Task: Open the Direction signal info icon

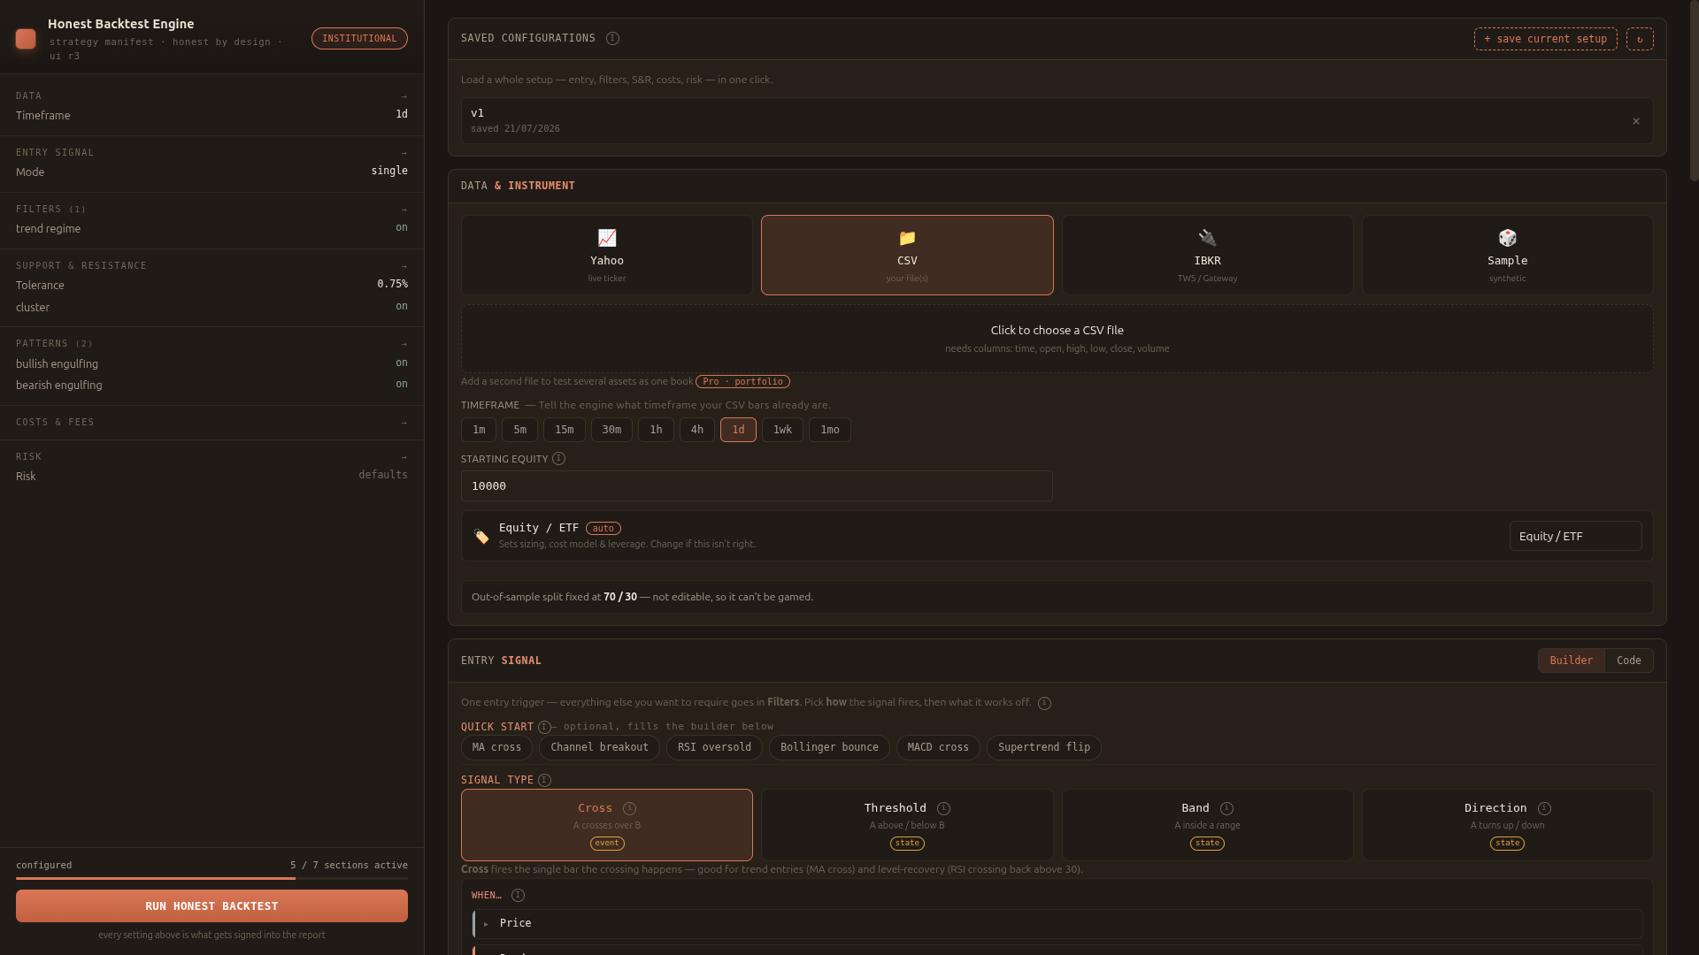Action: (1544, 809)
